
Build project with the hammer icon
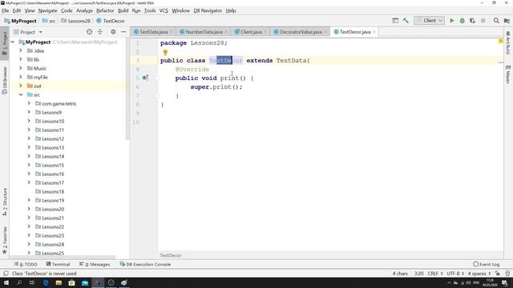pos(406,21)
